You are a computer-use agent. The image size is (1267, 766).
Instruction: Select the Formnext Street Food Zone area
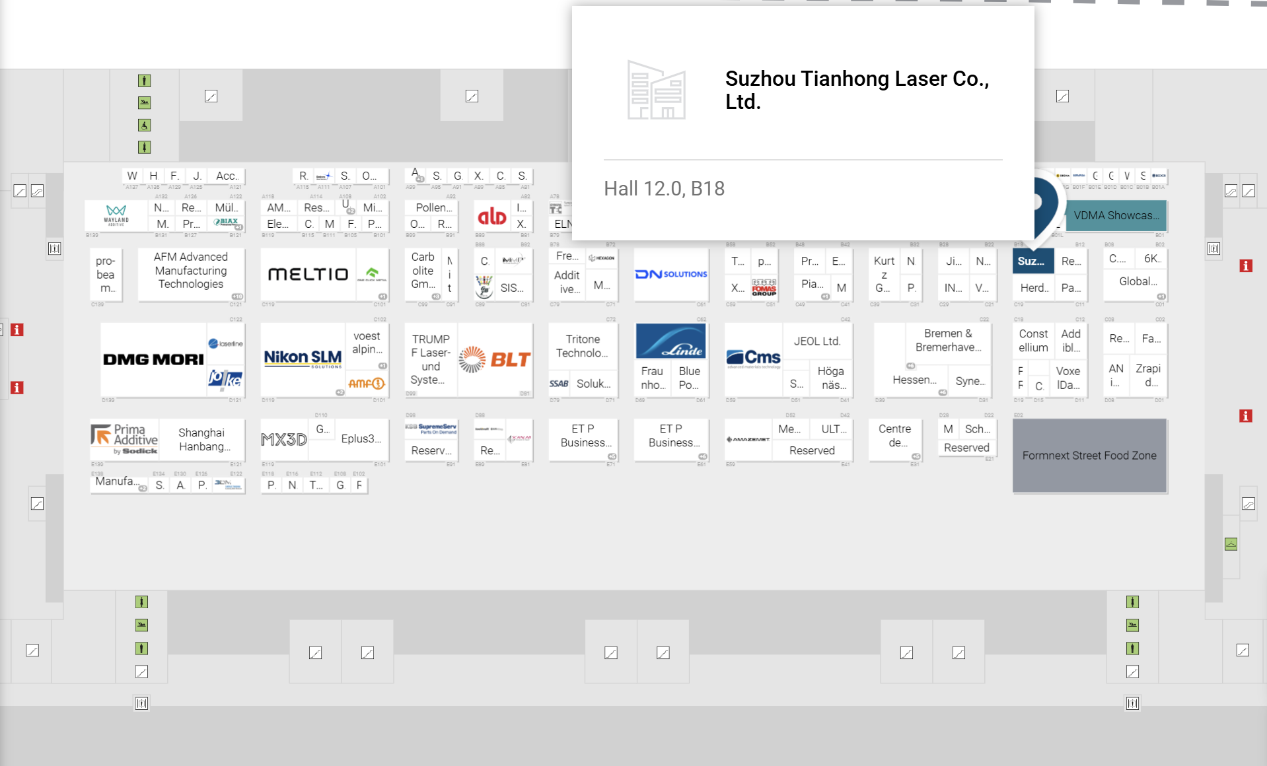point(1089,456)
